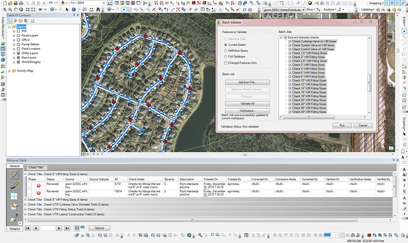
Task: Select the Identify tool icon
Action: coord(74,9)
